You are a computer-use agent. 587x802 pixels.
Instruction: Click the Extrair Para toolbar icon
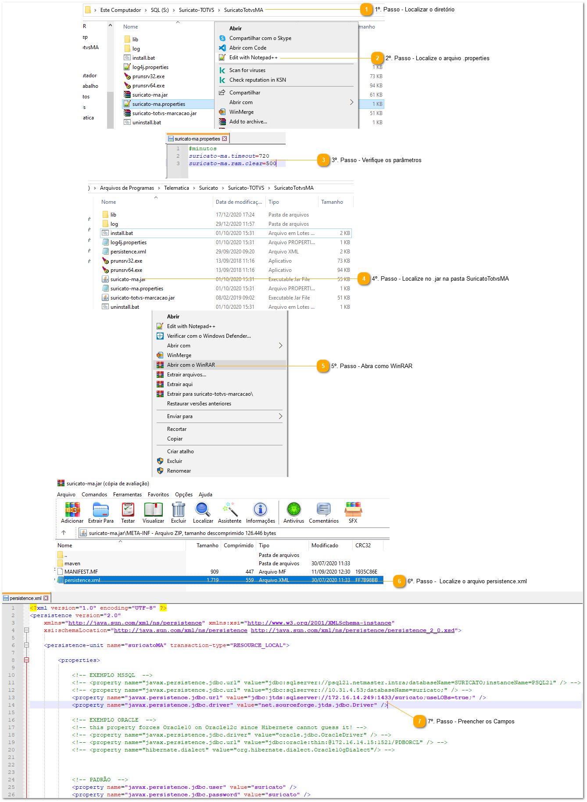[x=101, y=509]
